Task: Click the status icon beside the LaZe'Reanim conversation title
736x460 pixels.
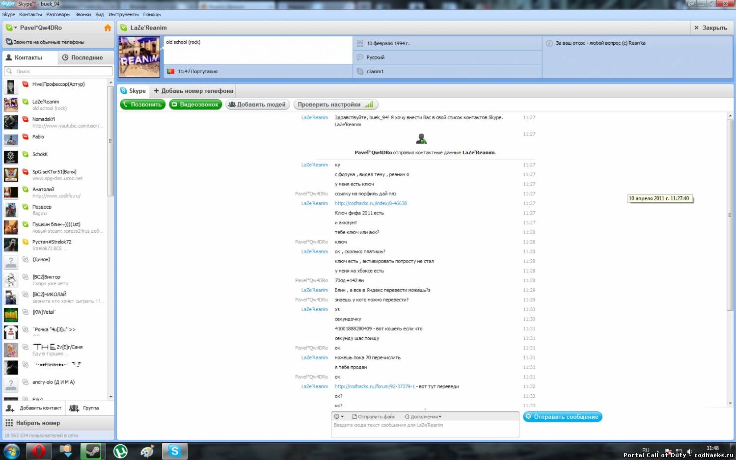Action: pyautogui.click(x=123, y=28)
